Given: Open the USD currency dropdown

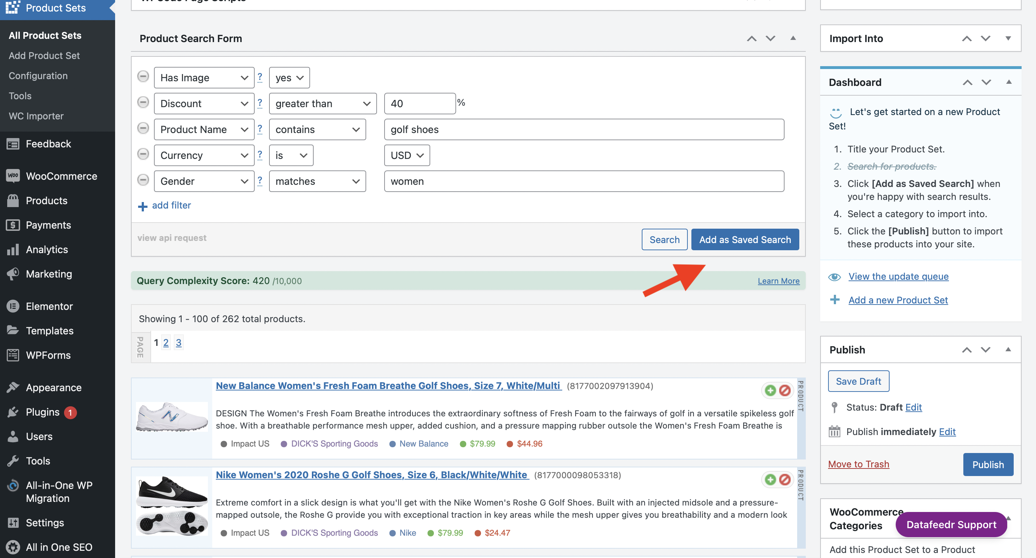Looking at the screenshot, I should (x=407, y=155).
